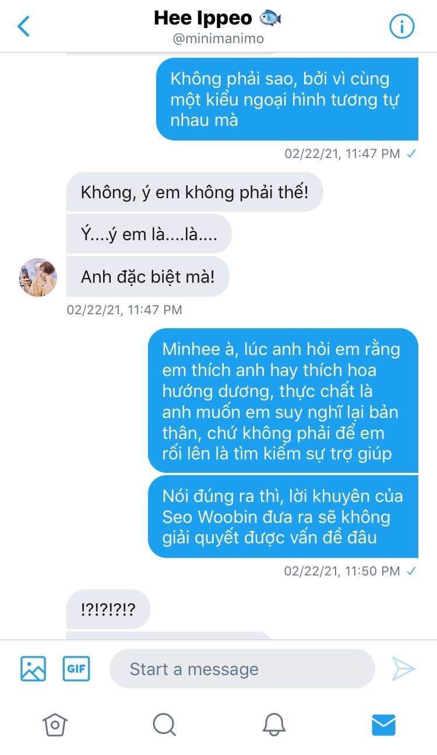Open the GIF picker
Viewport: 437px width, 755px height.
(76, 669)
